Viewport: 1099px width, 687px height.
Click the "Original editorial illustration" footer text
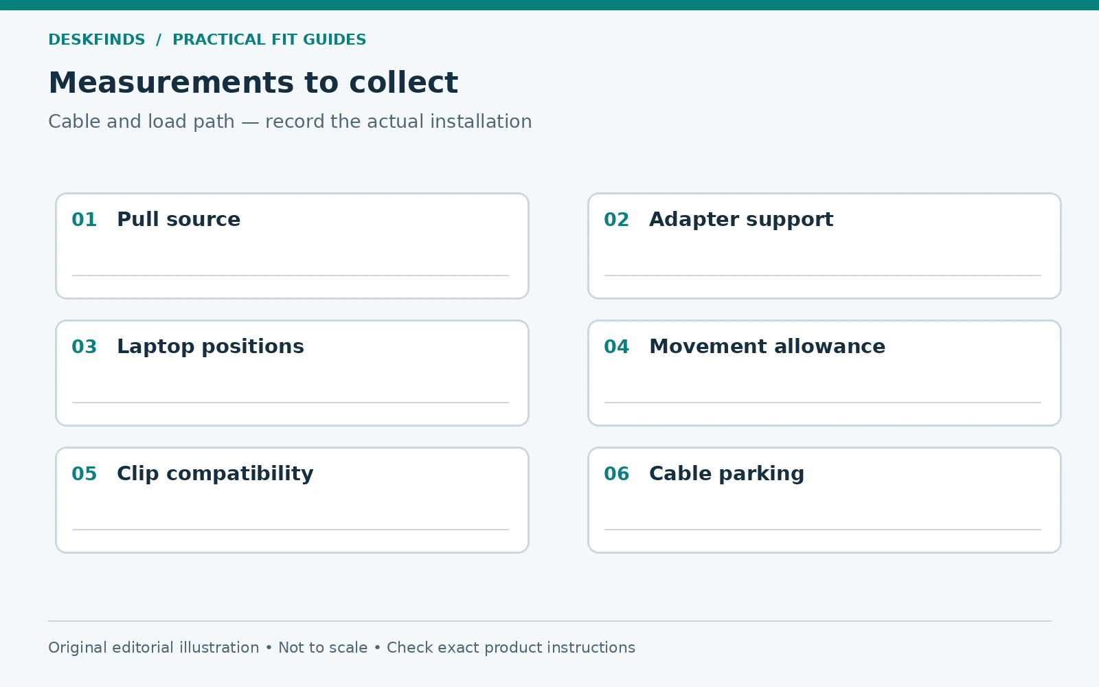tap(154, 648)
